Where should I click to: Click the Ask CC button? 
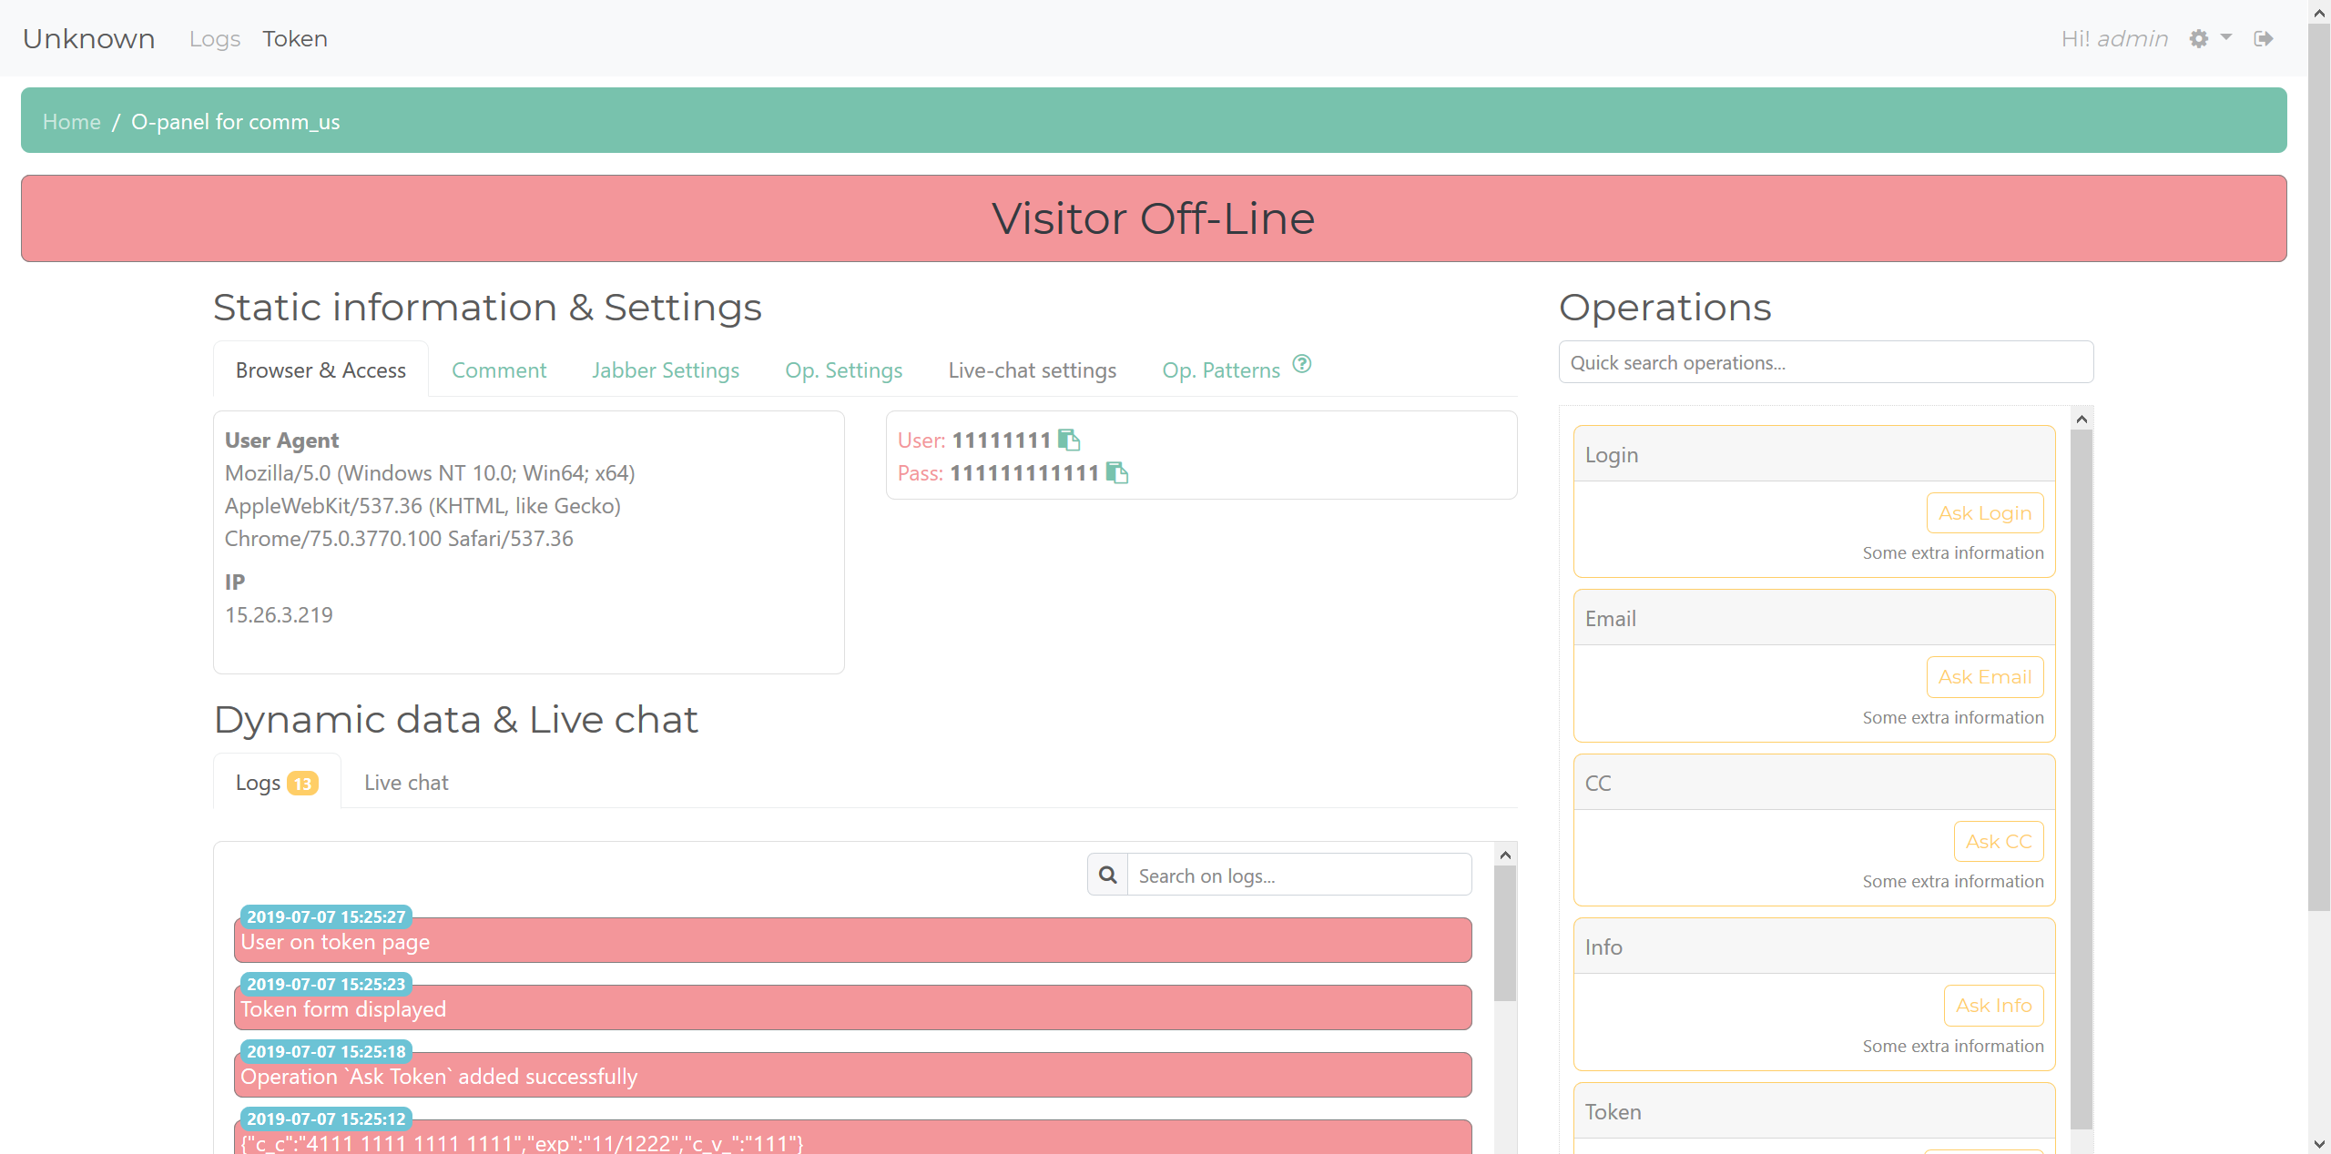click(1999, 842)
